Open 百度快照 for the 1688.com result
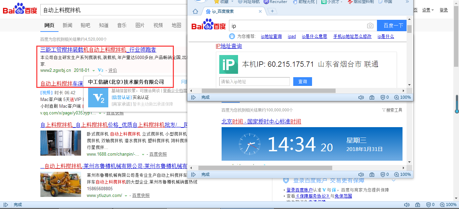The width and height of the screenshot is (459, 209). (158, 154)
